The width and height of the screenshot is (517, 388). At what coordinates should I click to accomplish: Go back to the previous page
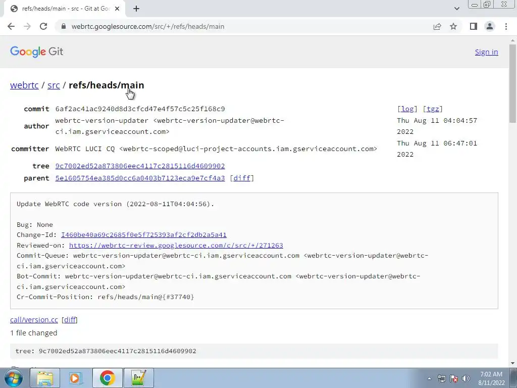coord(11,26)
